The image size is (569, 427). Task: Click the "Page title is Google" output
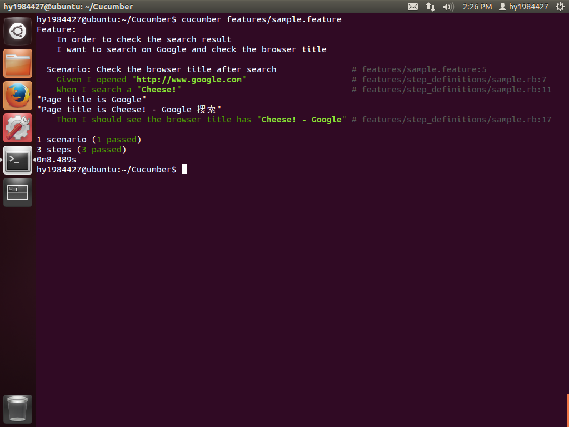click(92, 100)
